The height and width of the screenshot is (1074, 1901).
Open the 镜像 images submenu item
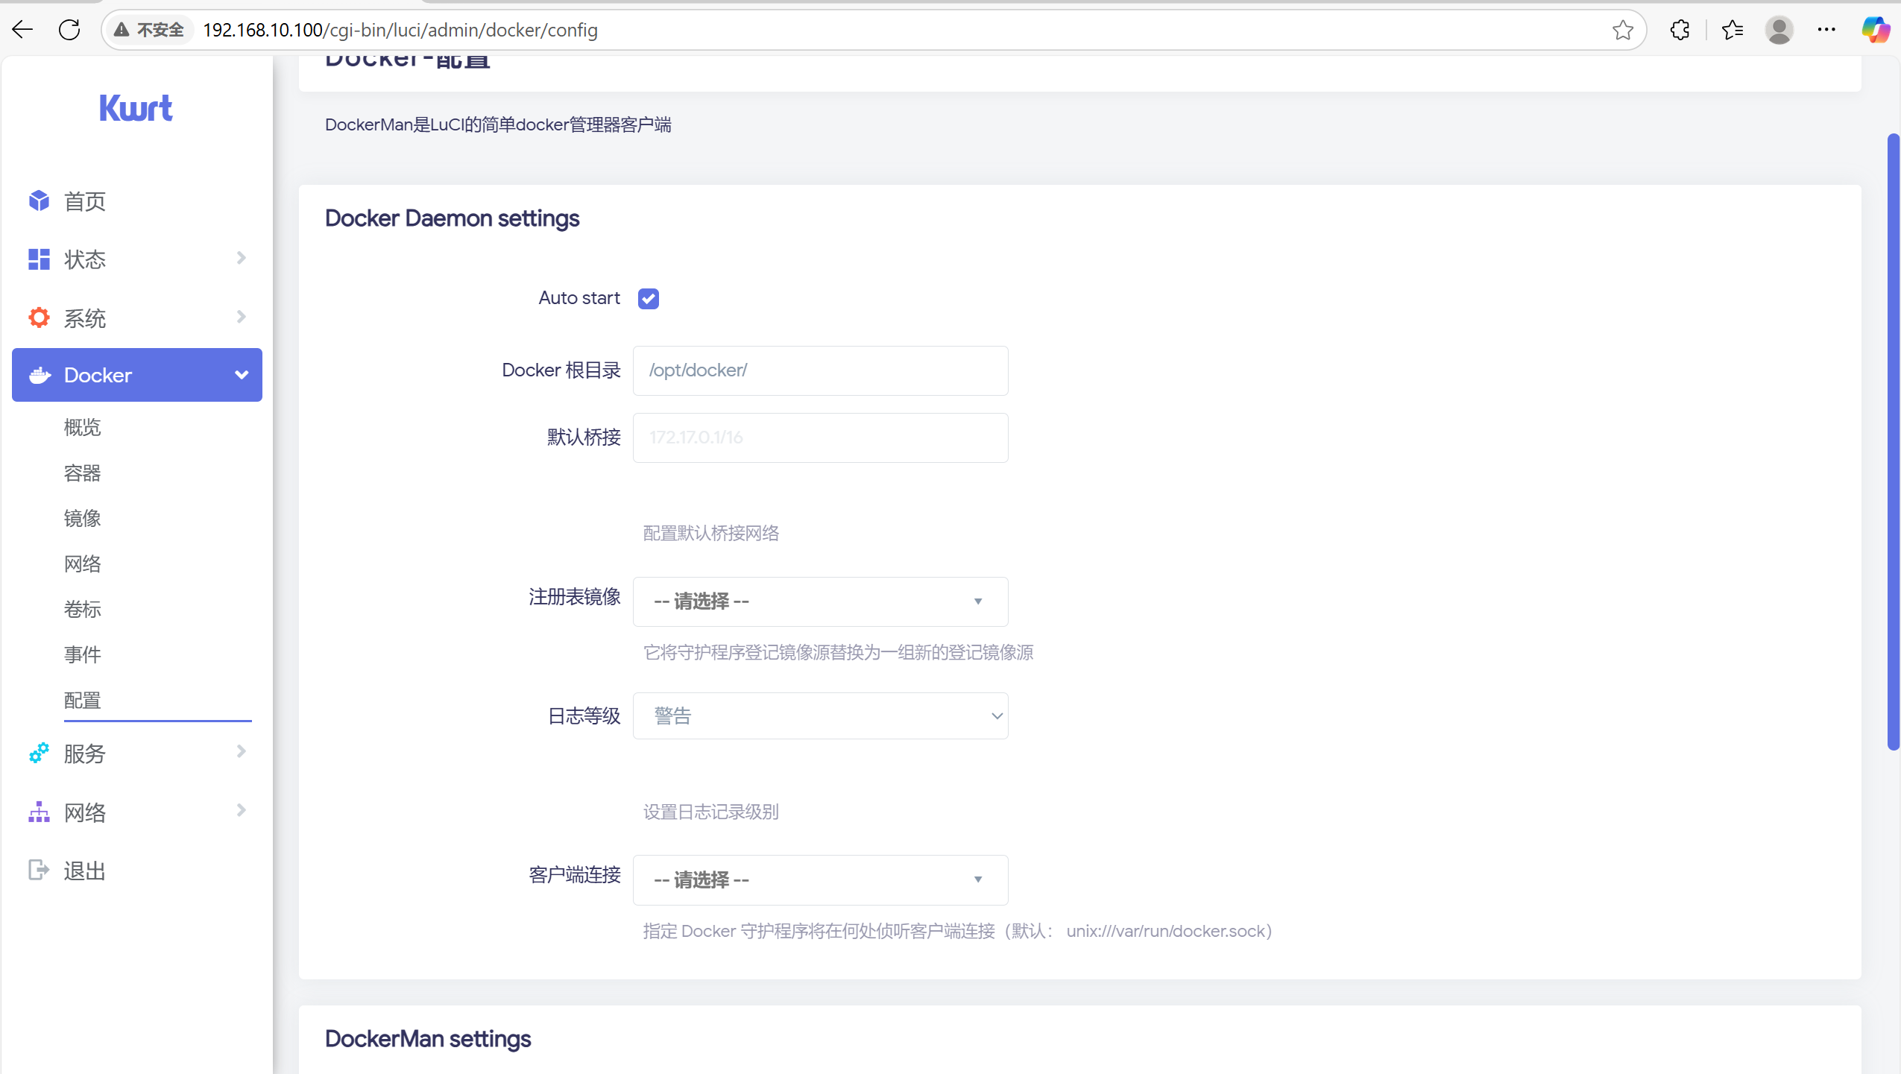pos(82,518)
